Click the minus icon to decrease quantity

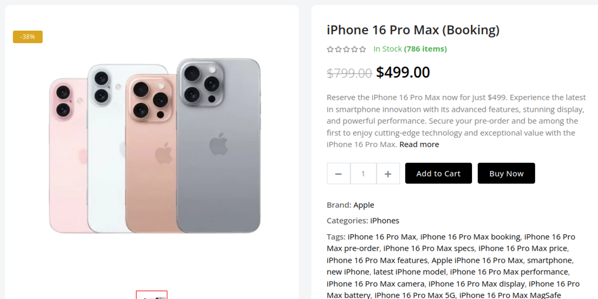point(339,174)
